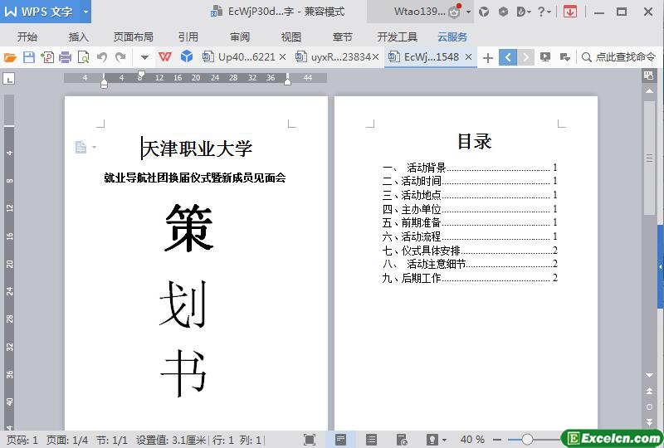Screen dimensions: 664x448
Task: Click the Print icon in quick toolbar
Action: [x=65, y=57]
